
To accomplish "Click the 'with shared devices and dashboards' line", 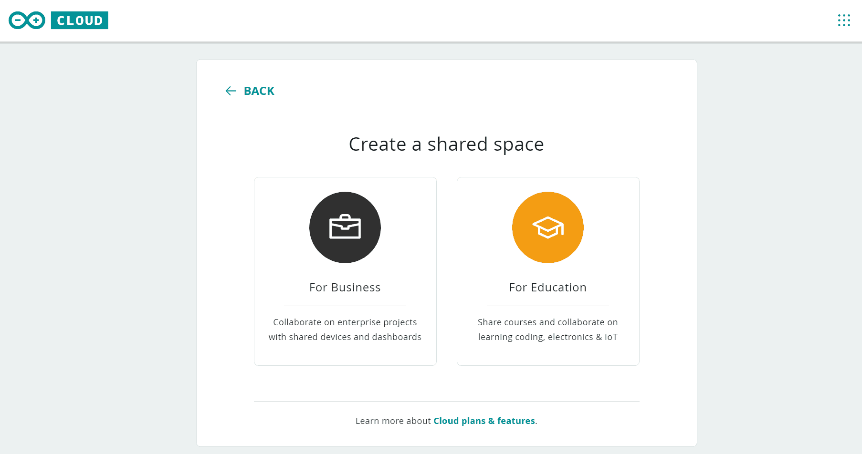I will click(x=345, y=337).
